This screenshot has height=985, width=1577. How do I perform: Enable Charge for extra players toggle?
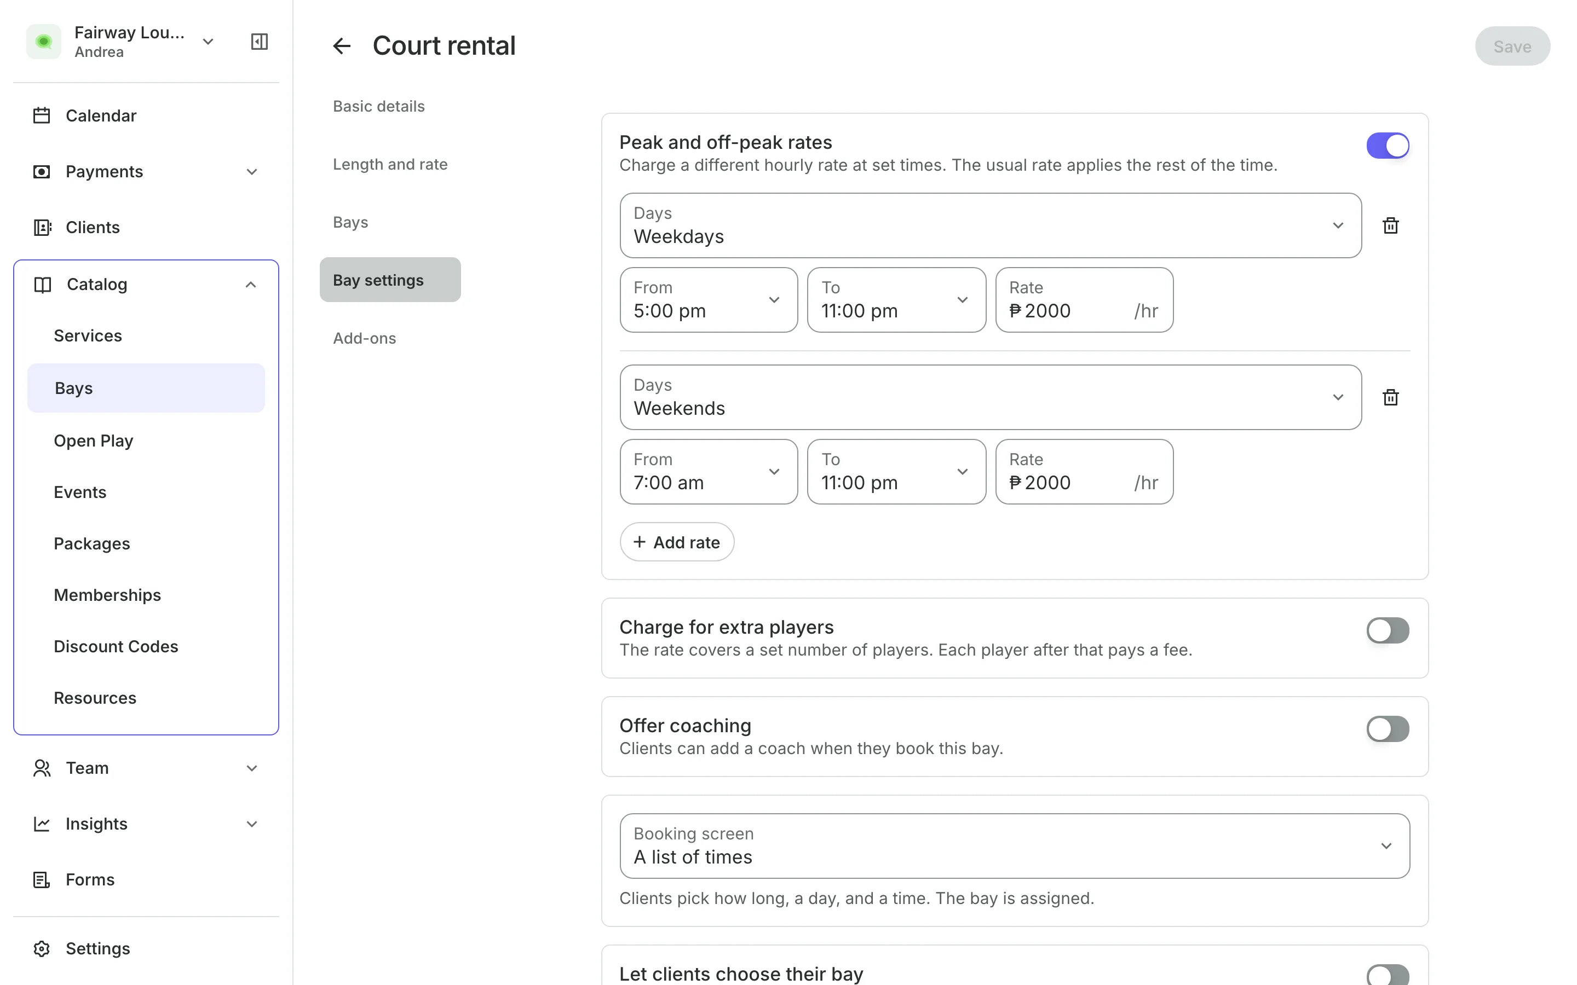tap(1388, 630)
